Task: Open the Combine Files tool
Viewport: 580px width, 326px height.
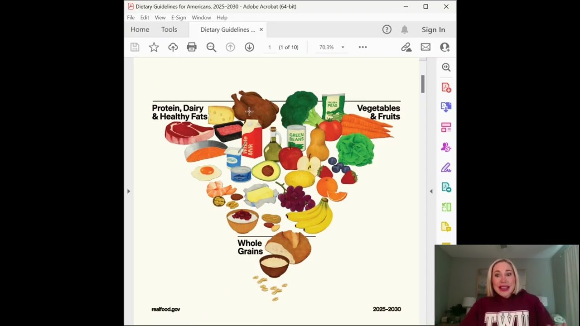Action: tap(446, 107)
